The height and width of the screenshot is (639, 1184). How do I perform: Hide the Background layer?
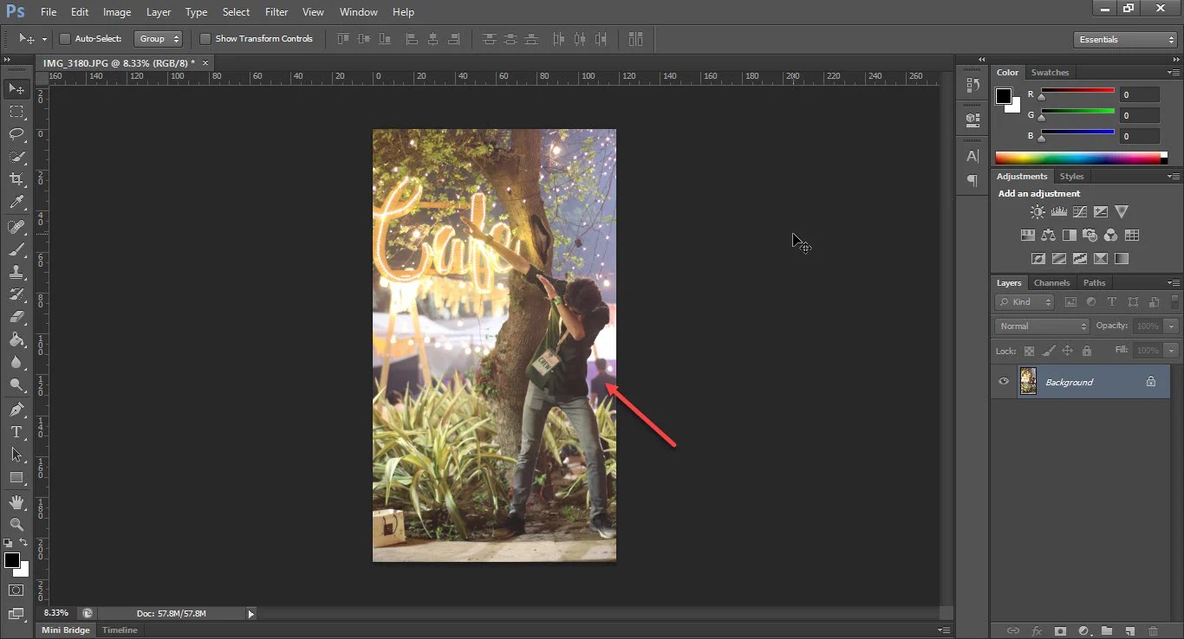click(x=1004, y=382)
